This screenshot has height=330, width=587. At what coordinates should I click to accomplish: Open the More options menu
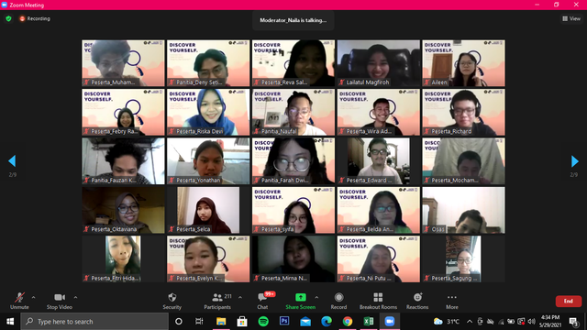coord(452,301)
